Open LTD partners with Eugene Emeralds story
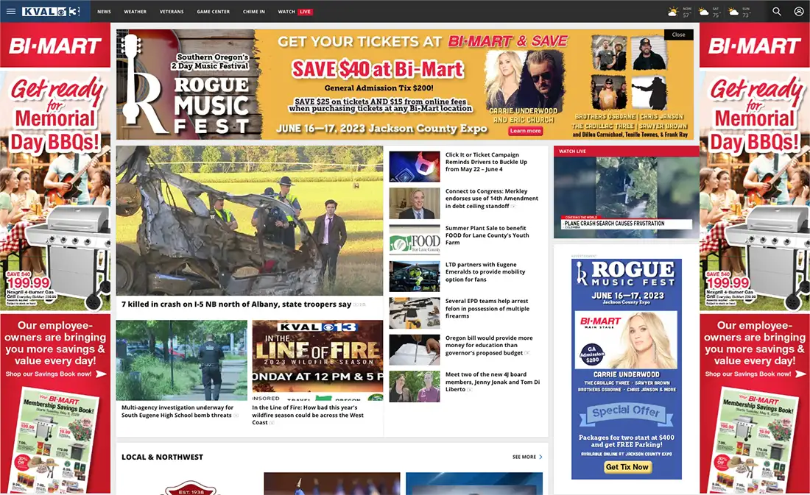This screenshot has height=495, width=810. tap(485, 271)
